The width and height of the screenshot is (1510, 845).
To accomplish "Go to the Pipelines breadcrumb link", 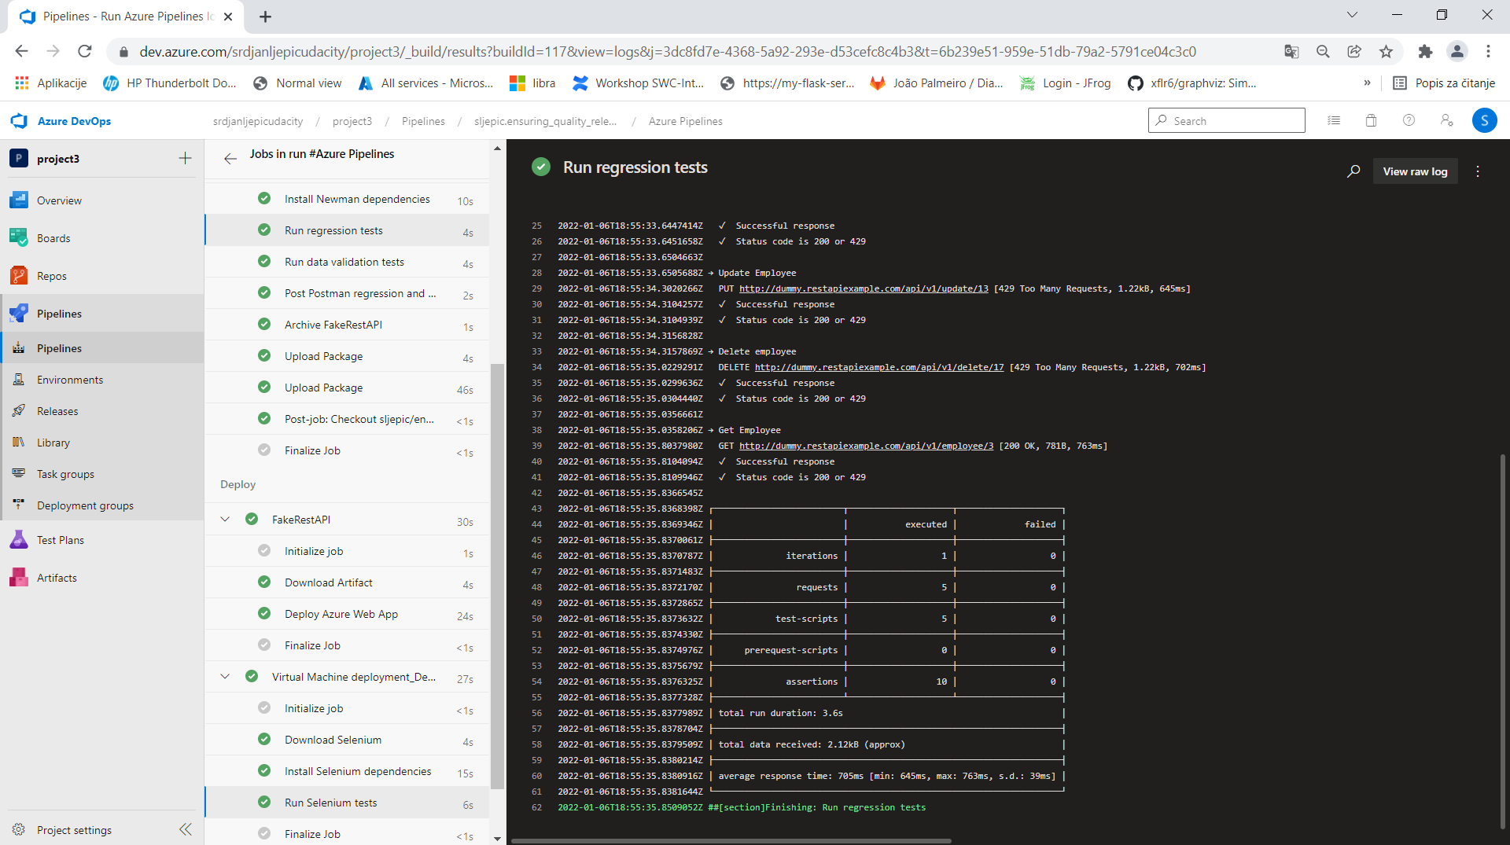I will coord(422,120).
